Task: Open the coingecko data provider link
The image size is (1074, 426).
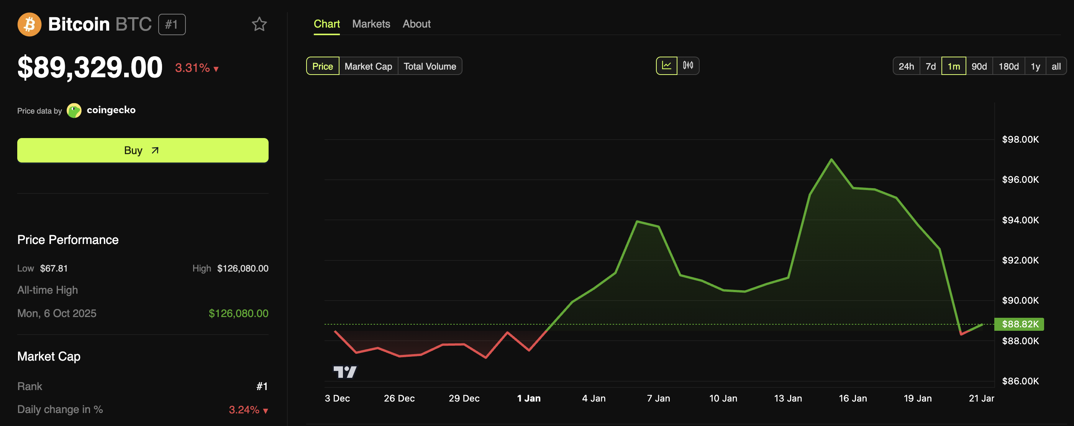Action: 111,110
